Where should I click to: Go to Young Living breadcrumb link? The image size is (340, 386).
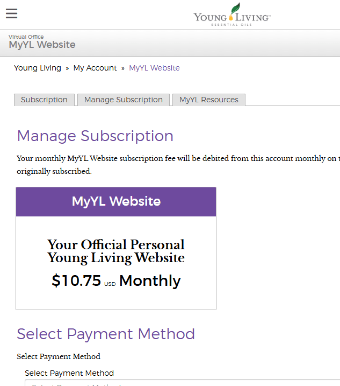(38, 68)
